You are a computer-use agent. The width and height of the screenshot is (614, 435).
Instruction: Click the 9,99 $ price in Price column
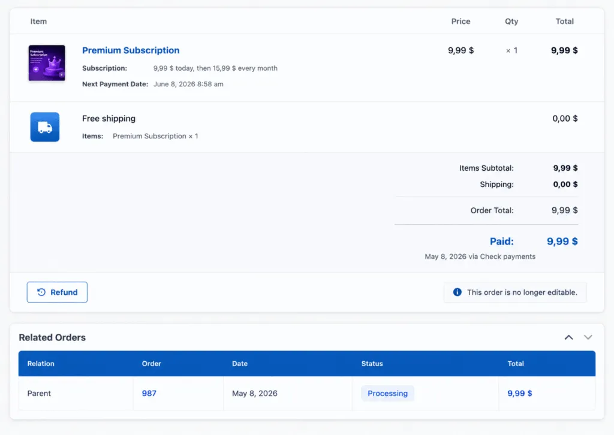click(x=461, y=50)
